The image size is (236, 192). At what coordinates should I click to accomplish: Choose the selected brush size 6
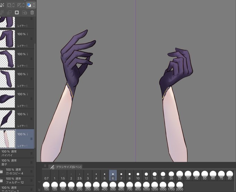click(x=113, y=175)
